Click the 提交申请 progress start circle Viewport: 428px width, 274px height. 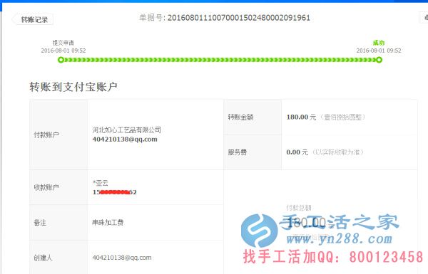coord(61,60)
